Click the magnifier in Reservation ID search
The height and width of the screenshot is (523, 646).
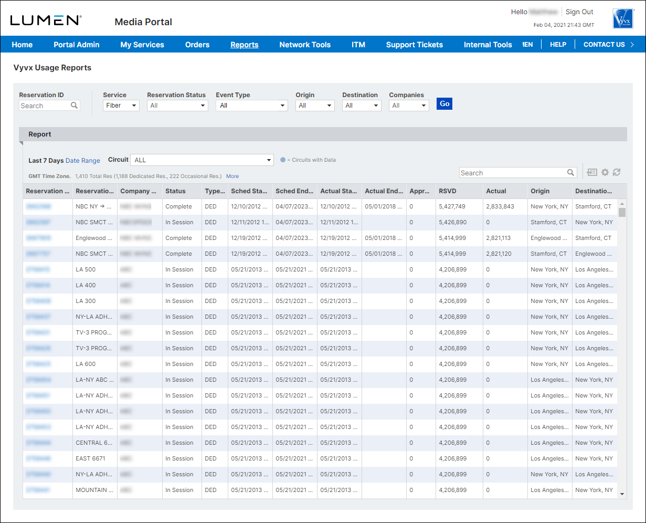pyautogui.click(x=75, y=106)
